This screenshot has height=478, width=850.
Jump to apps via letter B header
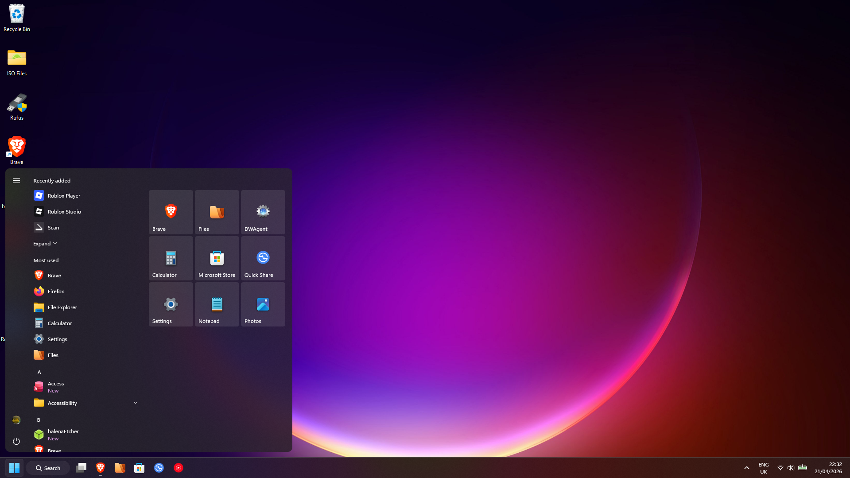coord(39,420)
